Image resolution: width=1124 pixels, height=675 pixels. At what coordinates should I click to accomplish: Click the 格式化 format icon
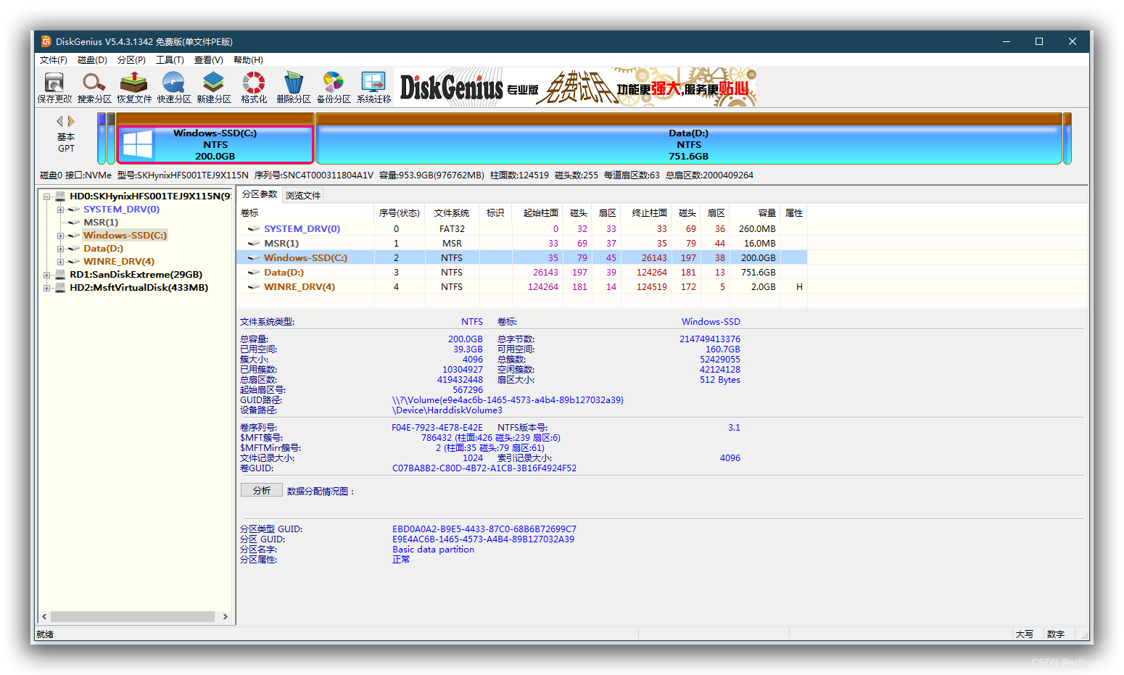254,87
